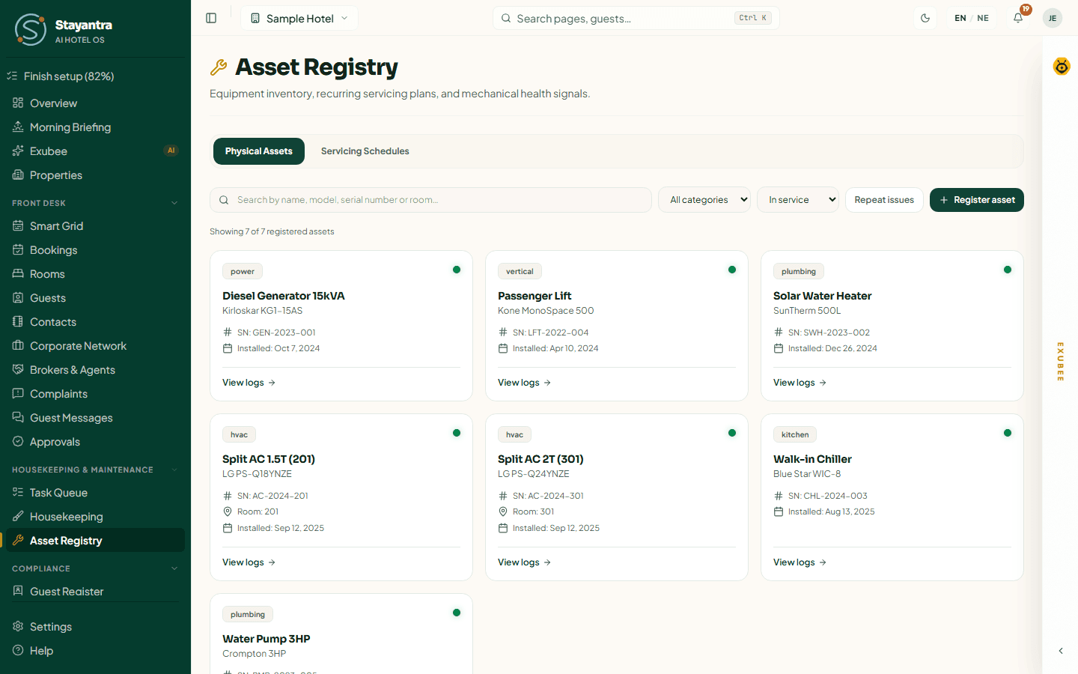1078x674 pixels.
Task: Collapse the Compliance section
Action: coord(95,568)
